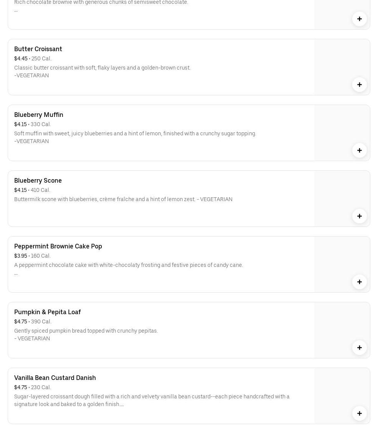Viewport: 378px width, 428px height.
Task: Click the Butter Croissant description text
Action: click(102, 68)
